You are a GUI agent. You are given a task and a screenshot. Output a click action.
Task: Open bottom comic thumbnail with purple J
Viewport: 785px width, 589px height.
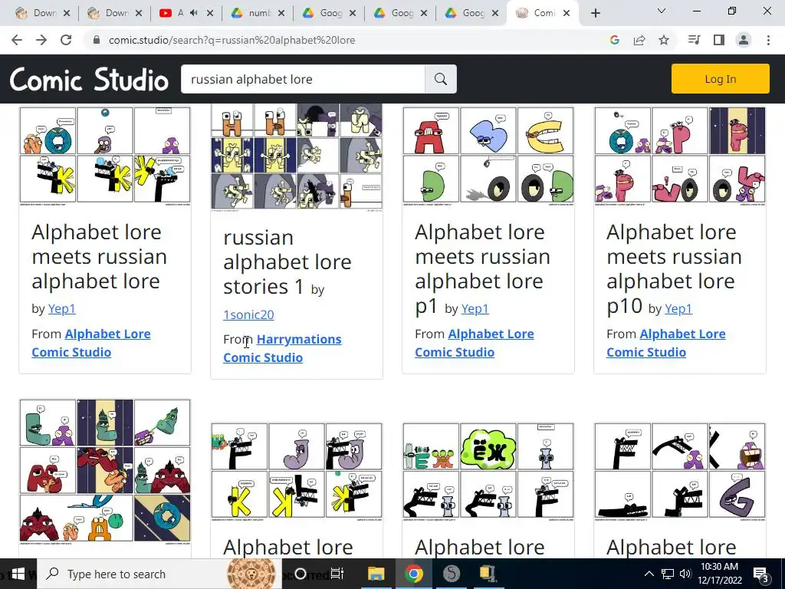(x=297, y=472)
